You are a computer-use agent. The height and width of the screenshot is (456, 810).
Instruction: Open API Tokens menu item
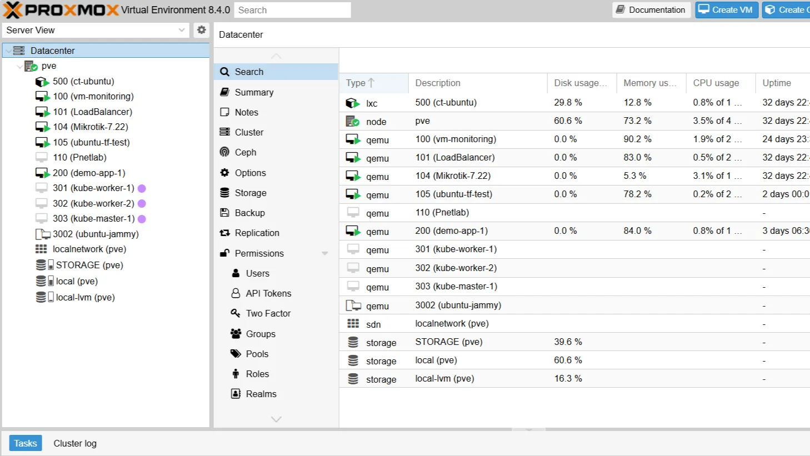coord(276,293)
